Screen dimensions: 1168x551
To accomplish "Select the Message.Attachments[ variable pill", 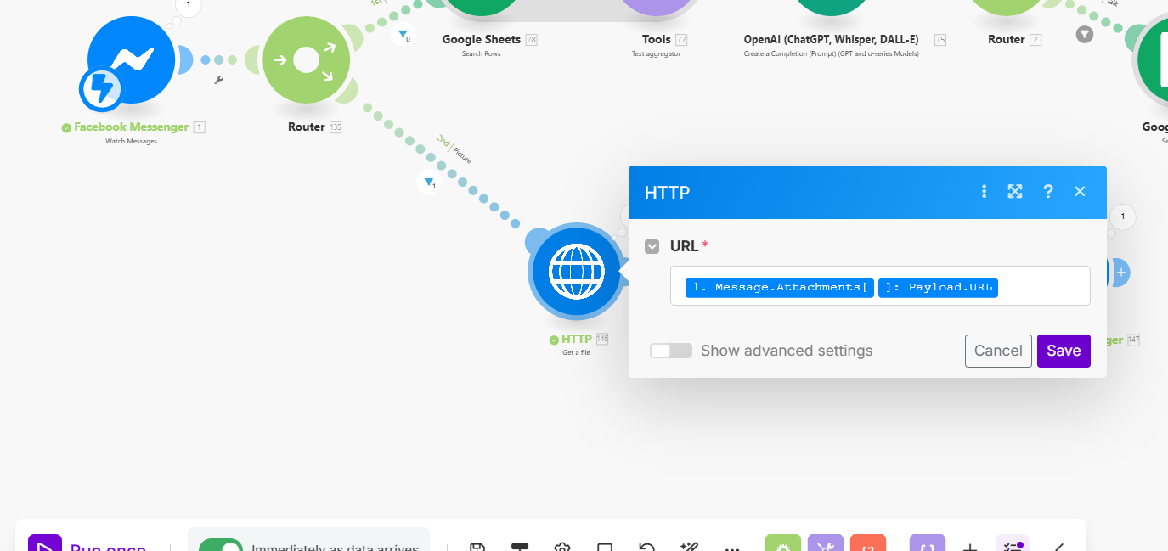I will pos(780,287).
